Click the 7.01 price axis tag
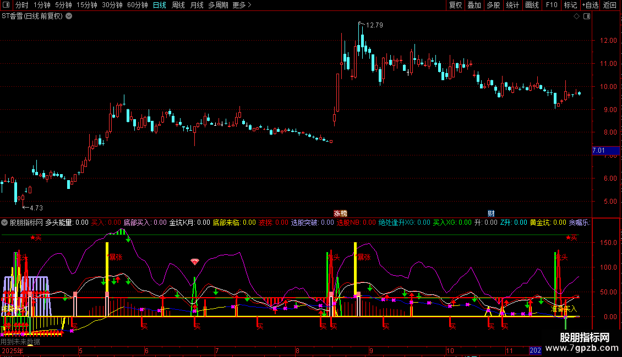Screen dimensions: 622x357 (598, 150)
